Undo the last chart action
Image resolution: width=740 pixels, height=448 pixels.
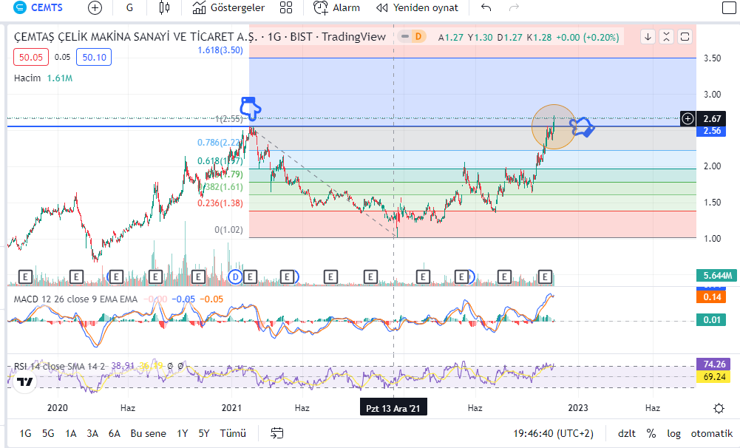tap(486, 7)
